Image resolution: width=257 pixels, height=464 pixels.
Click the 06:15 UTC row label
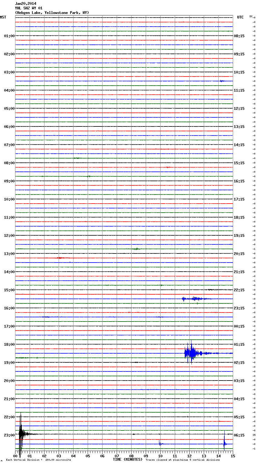(239, 435)
